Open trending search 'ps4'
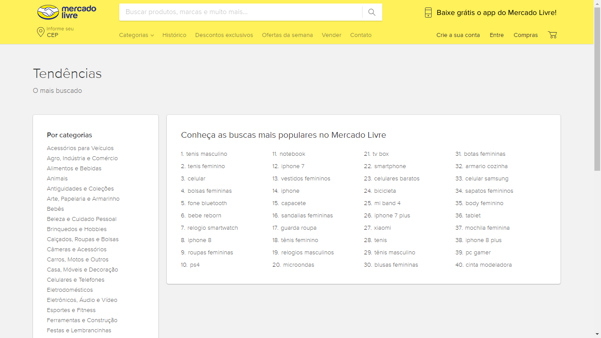The image size is (601, 338). 195,265
